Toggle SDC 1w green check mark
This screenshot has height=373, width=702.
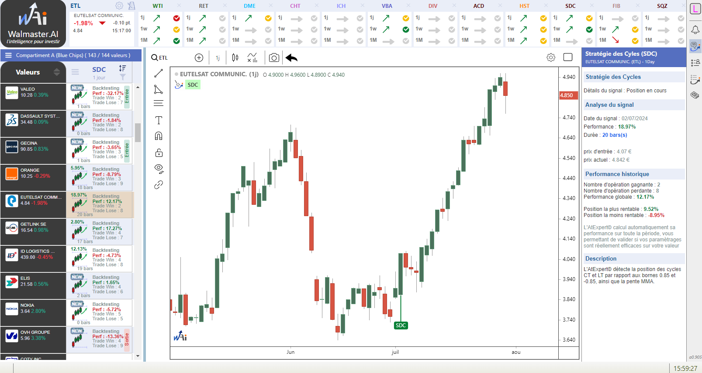[589, 30]
